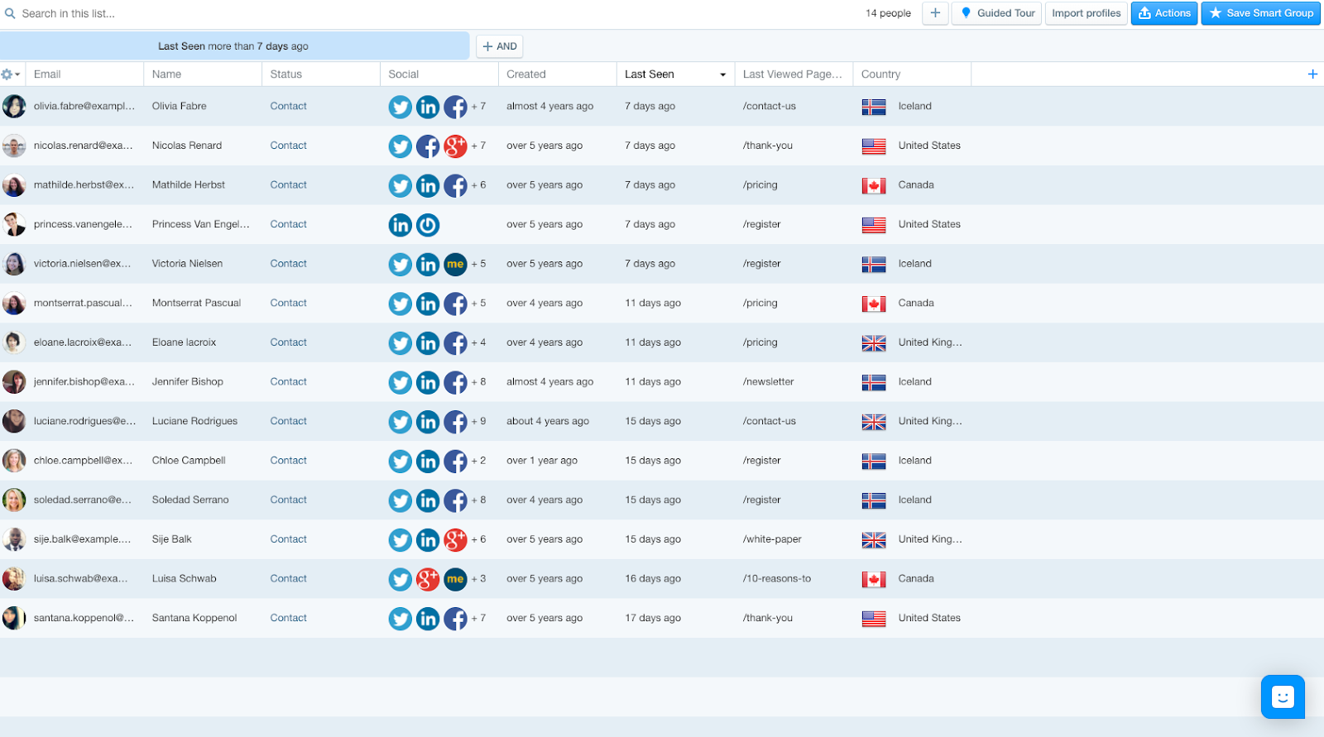Open Luisa Schwab's about.me icon
The image size is (1324, 737).
[455, 580]
